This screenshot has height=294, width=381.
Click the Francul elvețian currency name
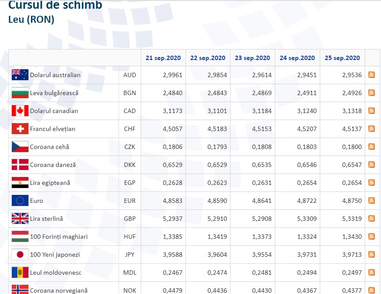[x=52, y=129]
